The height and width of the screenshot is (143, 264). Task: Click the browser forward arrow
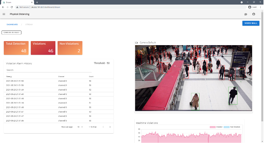(7, 7)
